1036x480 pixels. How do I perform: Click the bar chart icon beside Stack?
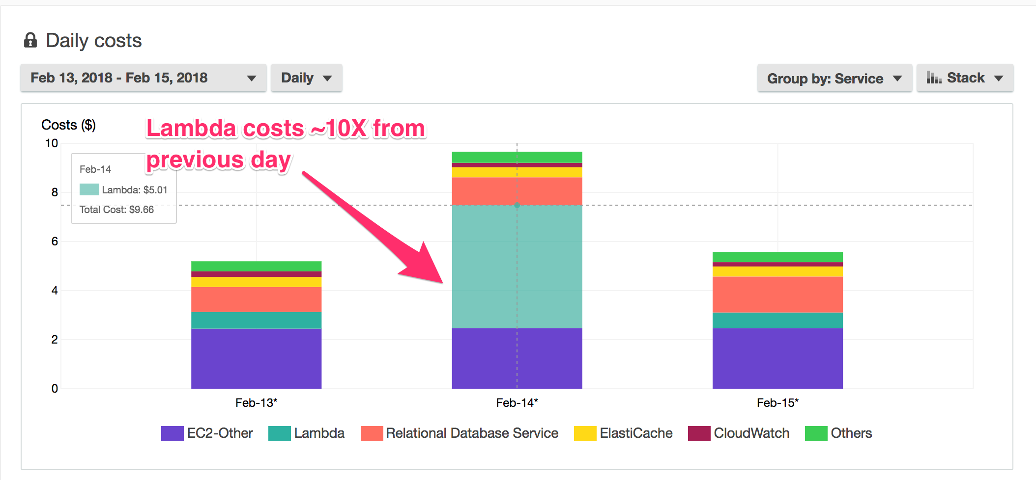[x=933, y=78]
